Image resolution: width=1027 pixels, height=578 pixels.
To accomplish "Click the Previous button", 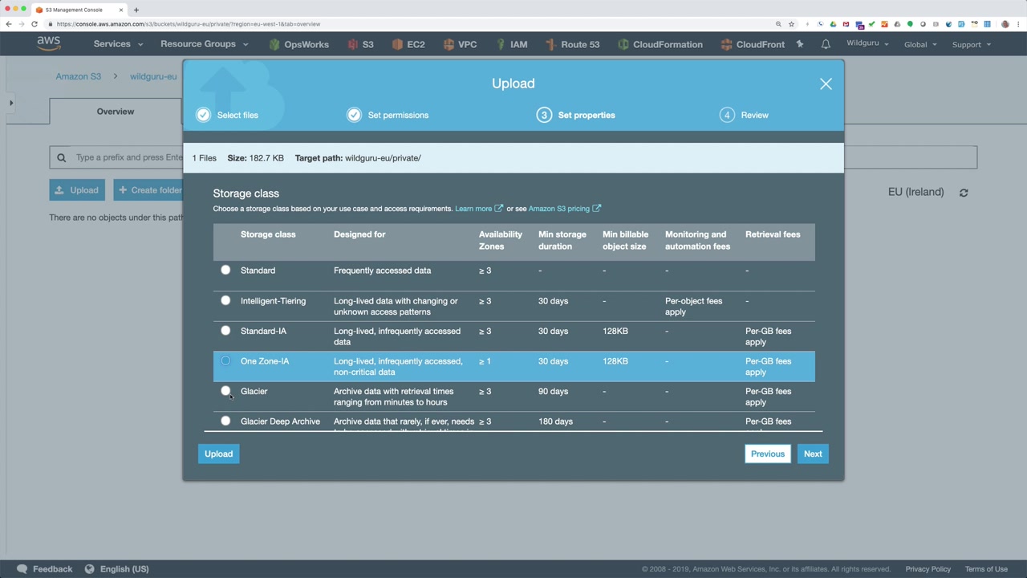I will (x=768, y=454).
